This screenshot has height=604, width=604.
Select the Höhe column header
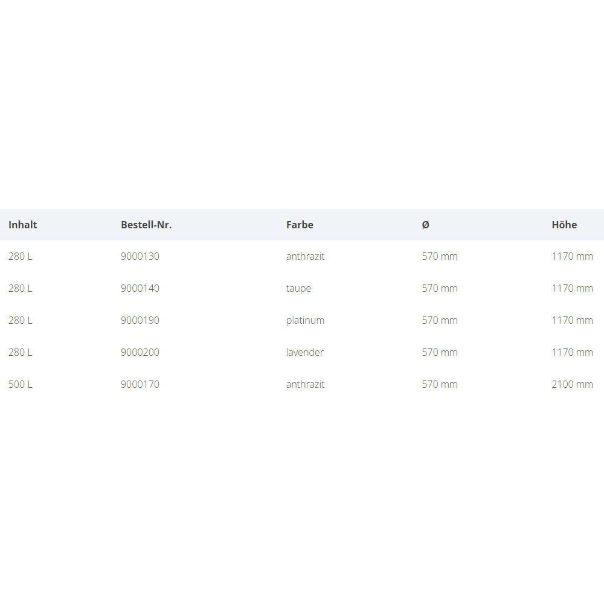tap(564, 225)
